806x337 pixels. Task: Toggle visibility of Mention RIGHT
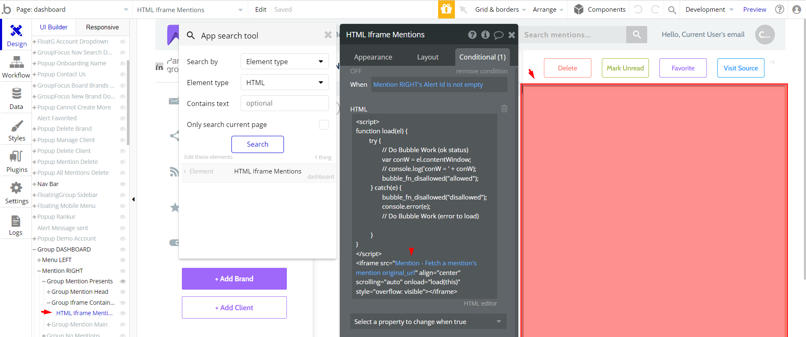pos(123,271)
